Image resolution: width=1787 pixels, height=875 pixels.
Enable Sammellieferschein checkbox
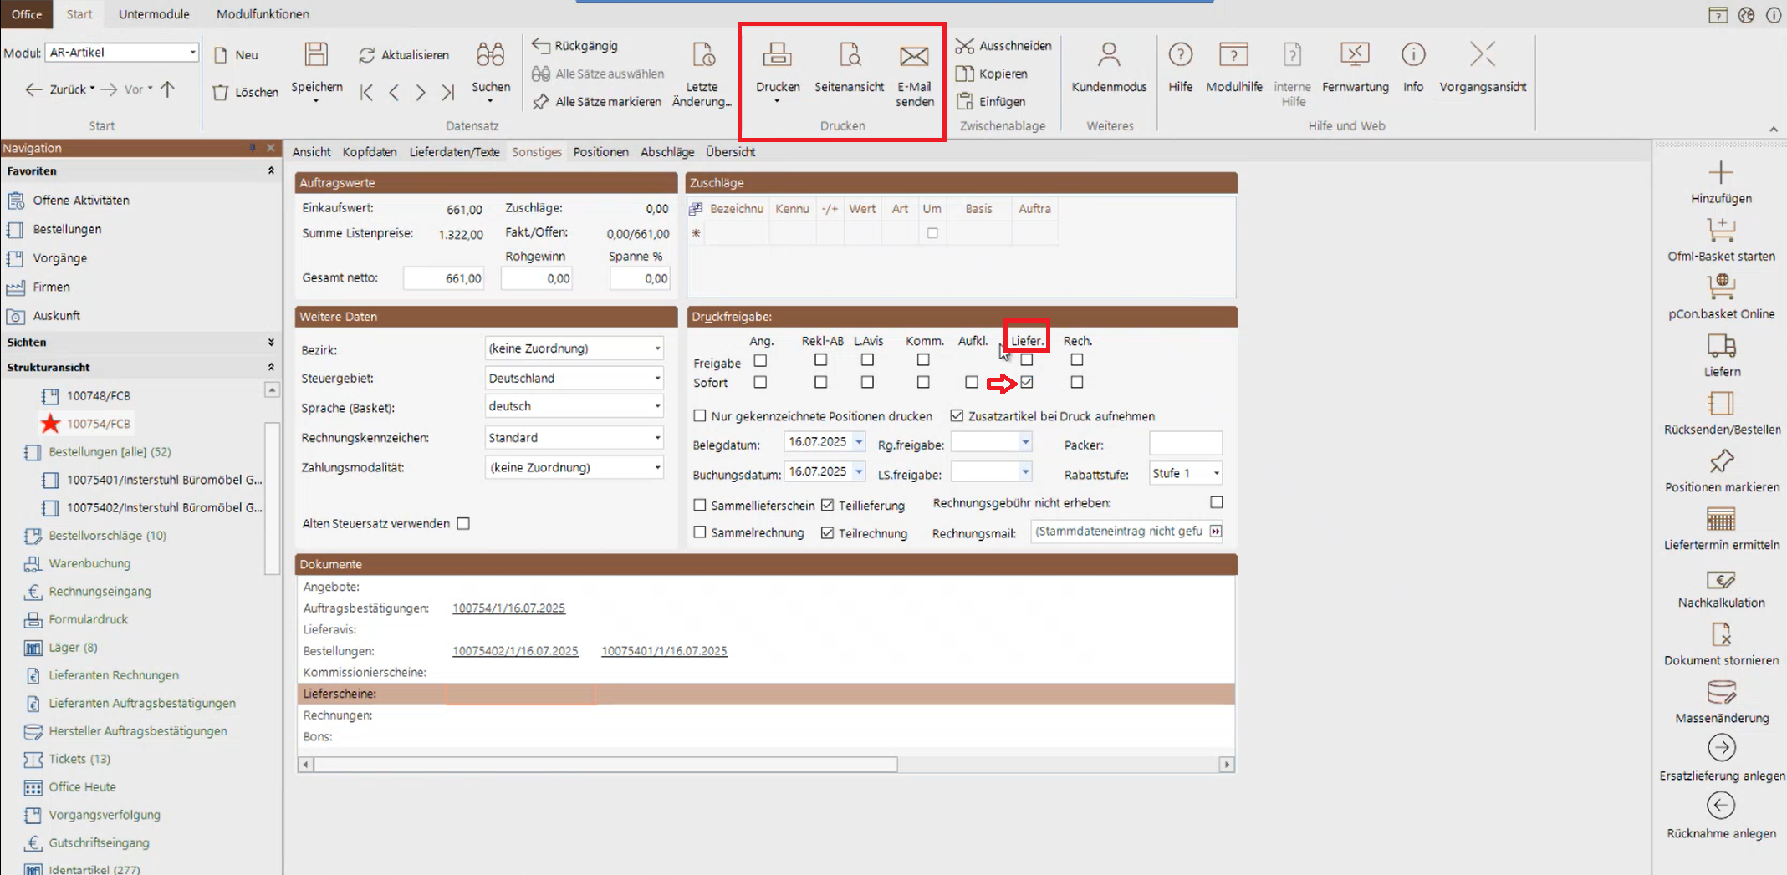click(700, 505)
